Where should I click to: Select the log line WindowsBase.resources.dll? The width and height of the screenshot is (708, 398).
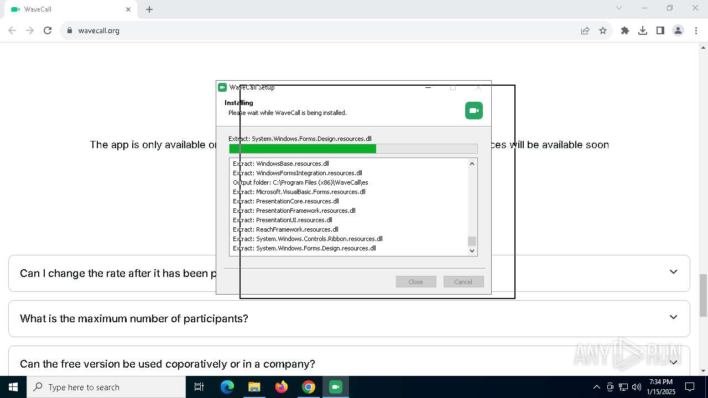coord(281,164)
